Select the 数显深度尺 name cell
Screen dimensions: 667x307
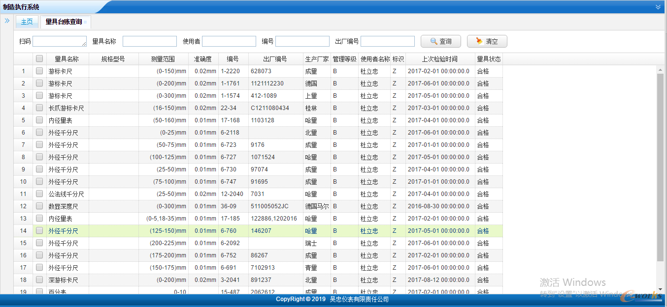pyautogui.click(x=63, y=206)
